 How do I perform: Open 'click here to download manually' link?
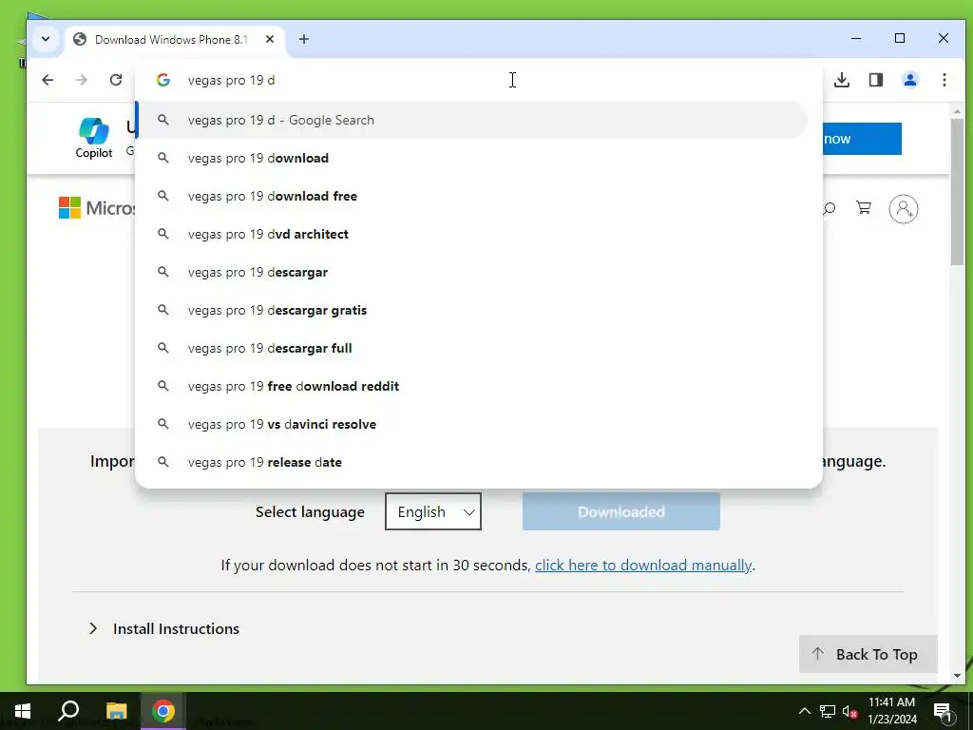(x=643, y=565)
